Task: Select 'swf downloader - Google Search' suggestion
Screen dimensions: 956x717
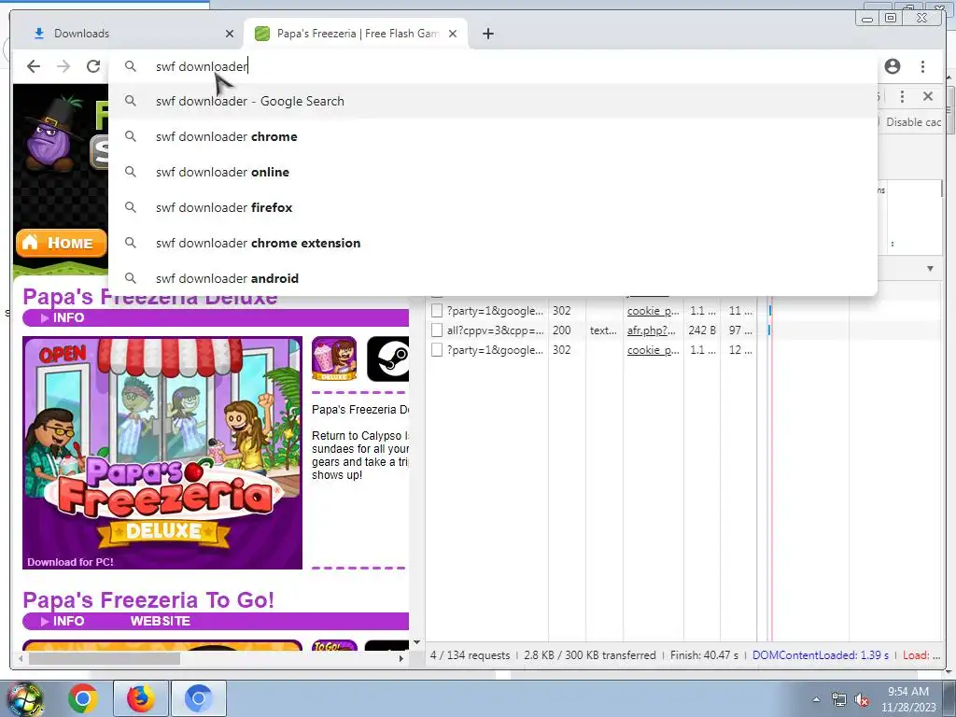Action: tap(493, 101)
